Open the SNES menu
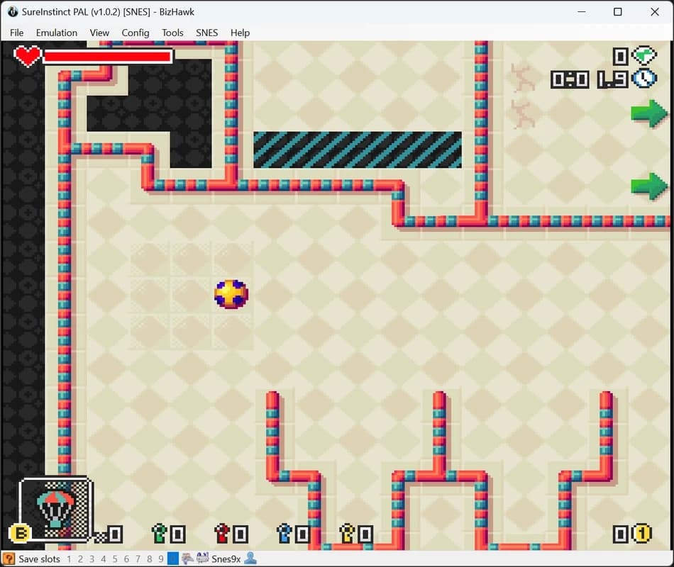674x567 pixels. coord(206,33)
